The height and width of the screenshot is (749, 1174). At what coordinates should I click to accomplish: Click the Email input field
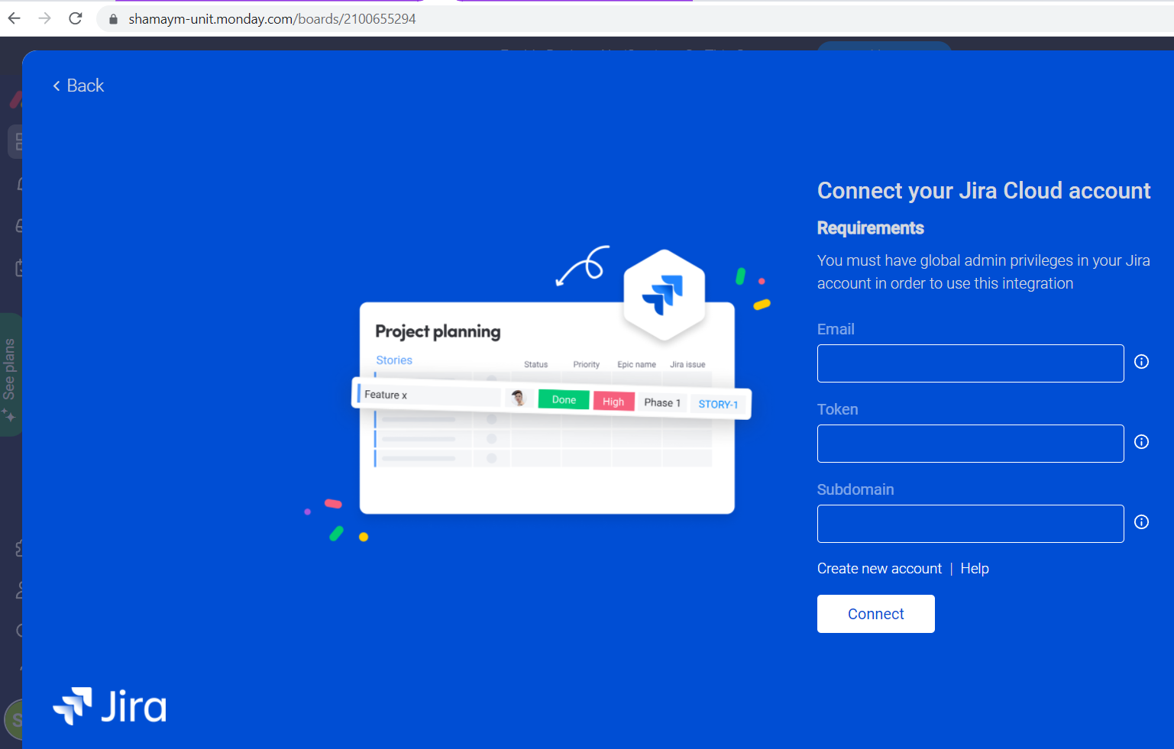point(970,363)
